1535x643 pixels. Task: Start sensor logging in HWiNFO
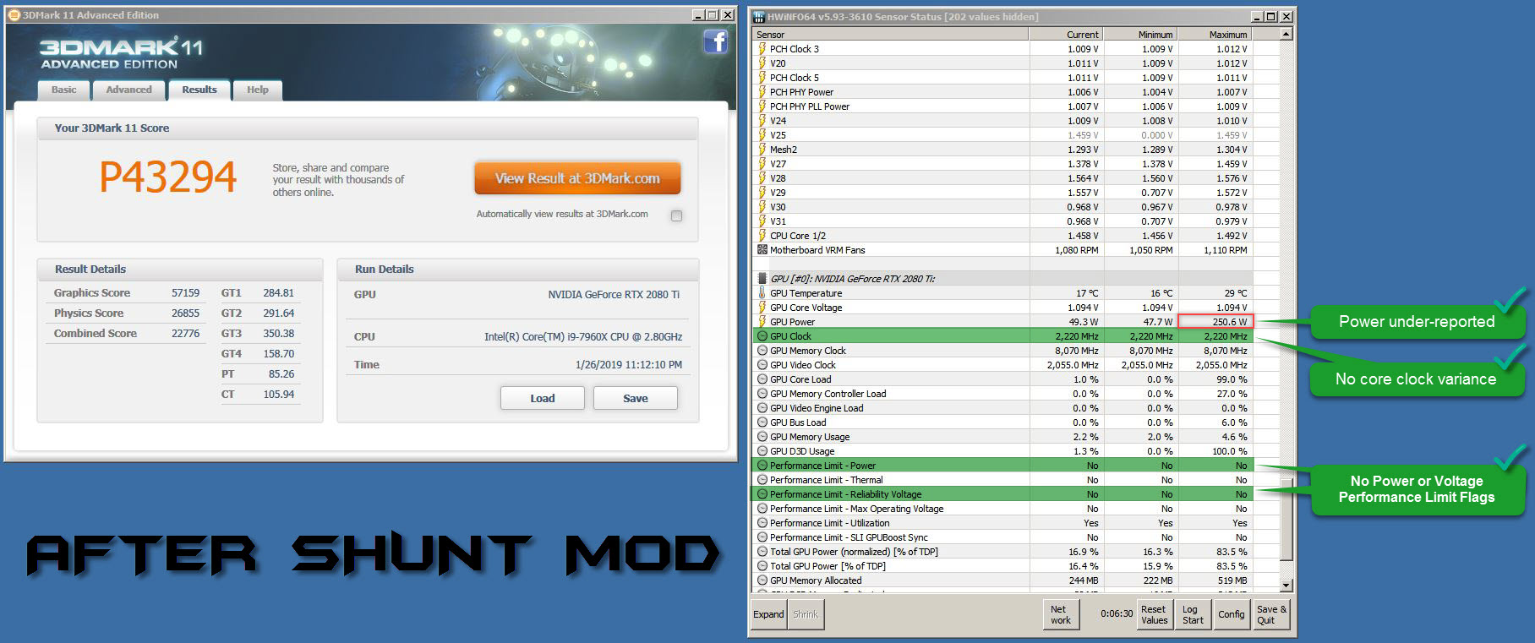[1193, 614]
